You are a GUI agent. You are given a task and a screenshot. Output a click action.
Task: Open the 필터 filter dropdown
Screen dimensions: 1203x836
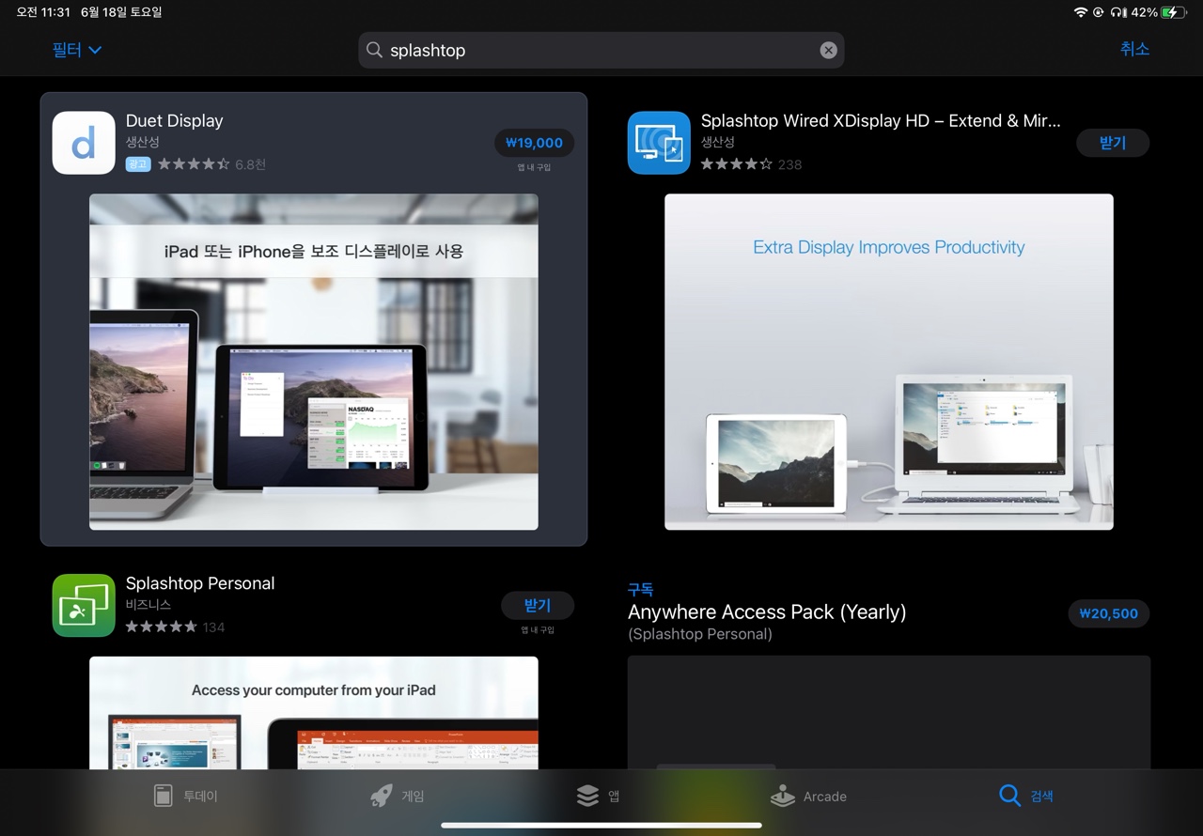[x=77, y=50]
